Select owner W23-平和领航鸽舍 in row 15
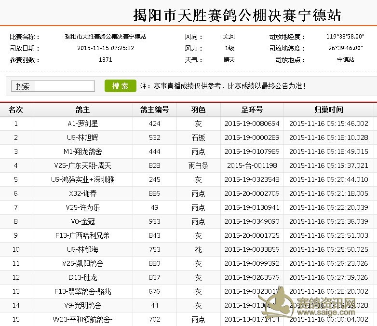This screenshot has width=377, height=326. pyautogui.click(x=82, y=319)
